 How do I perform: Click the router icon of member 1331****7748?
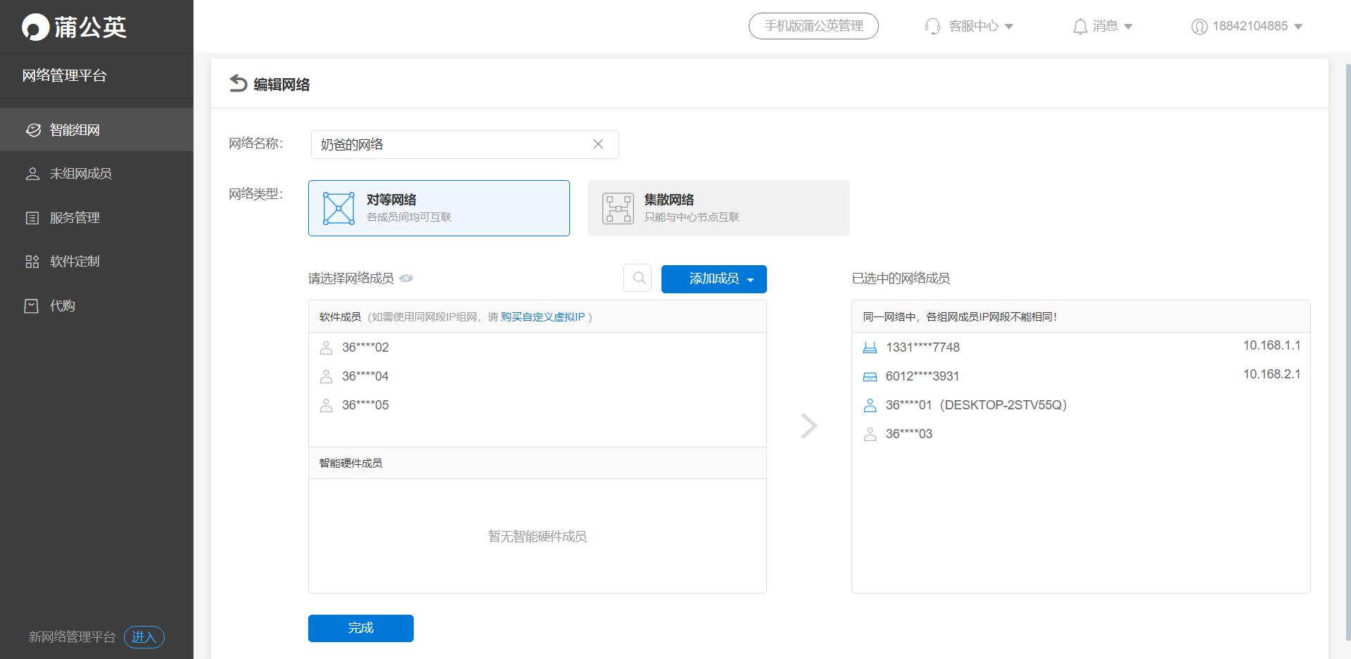870,347
